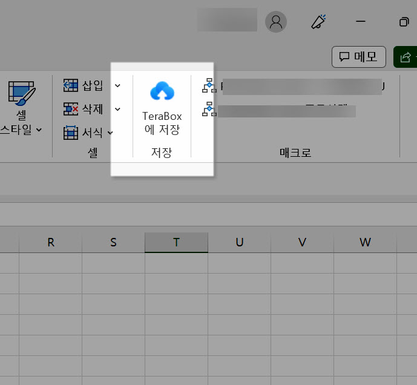This screenshot has width=417, height=385.
Task: Click the 삭제 delete cells icon
Action: (71, 109)
